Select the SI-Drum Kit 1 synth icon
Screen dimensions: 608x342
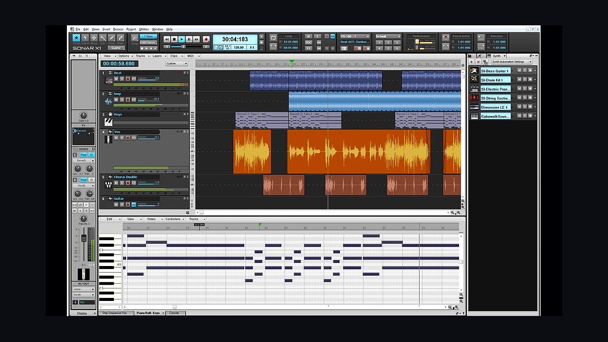[x=474, y=80]
